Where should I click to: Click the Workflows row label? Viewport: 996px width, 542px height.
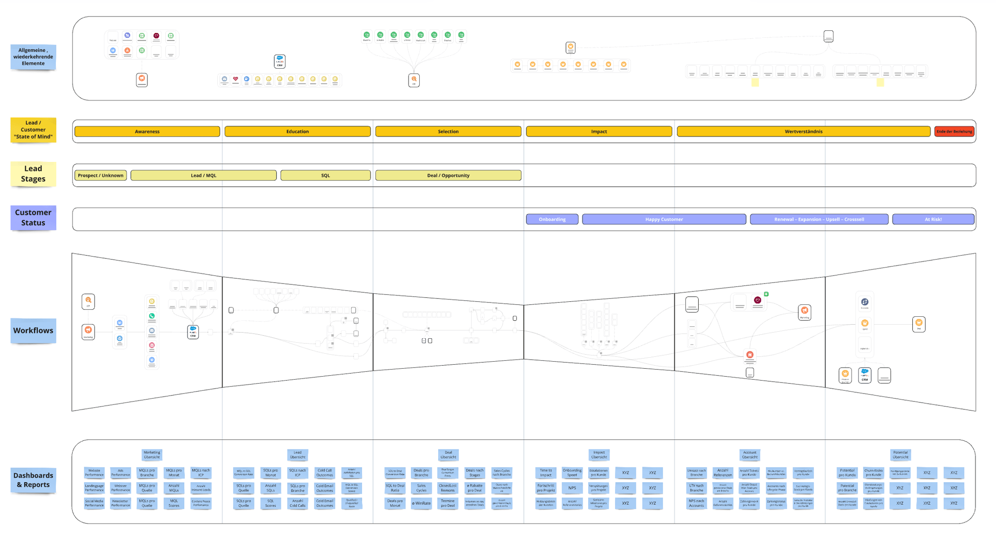(x=33, y=331)
